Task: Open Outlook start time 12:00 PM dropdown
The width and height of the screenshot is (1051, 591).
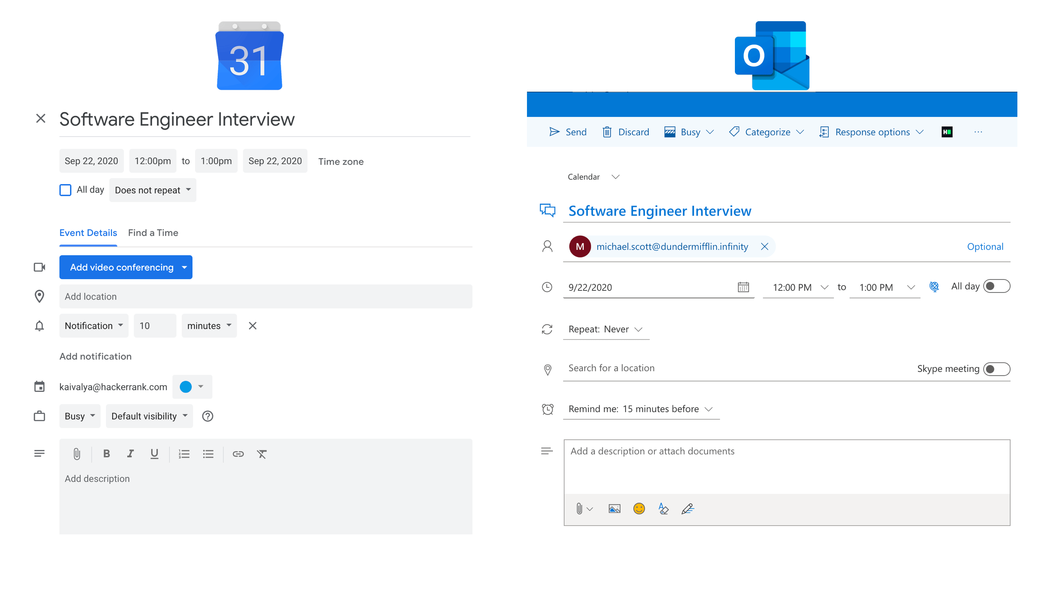Action: [x=798, y=287]
